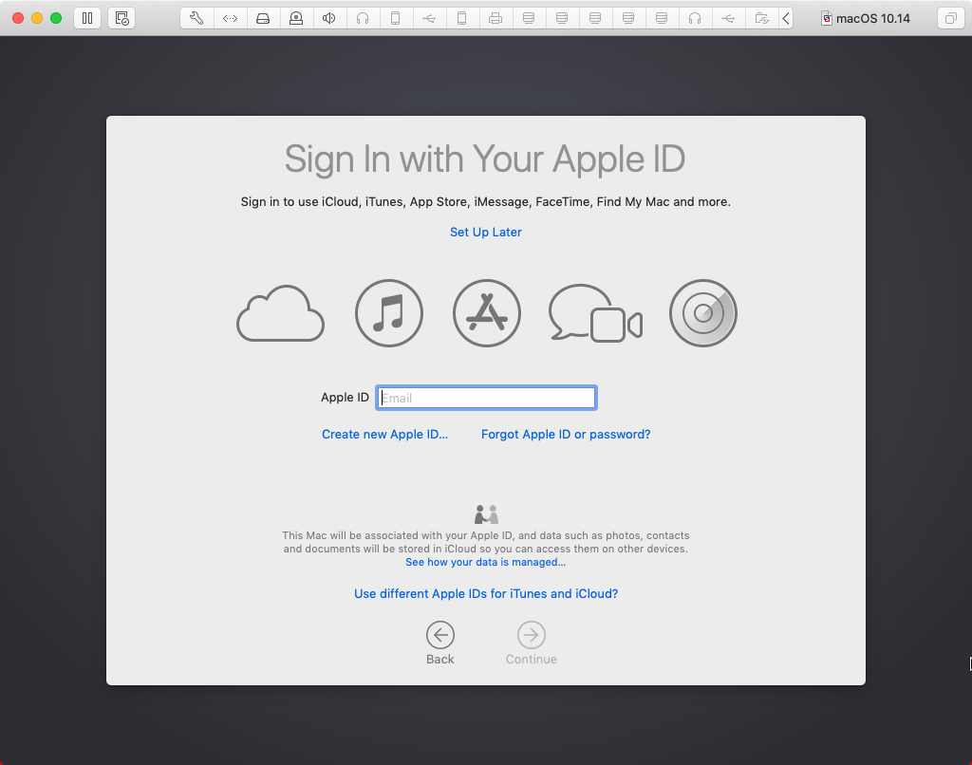
Task: Select the App Store icon
Action: (486, 313)
